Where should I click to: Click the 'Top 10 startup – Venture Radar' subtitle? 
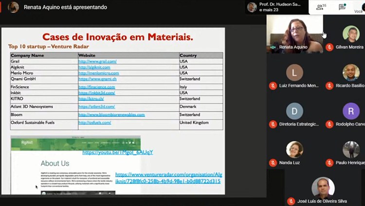click(x=49, y=47)
